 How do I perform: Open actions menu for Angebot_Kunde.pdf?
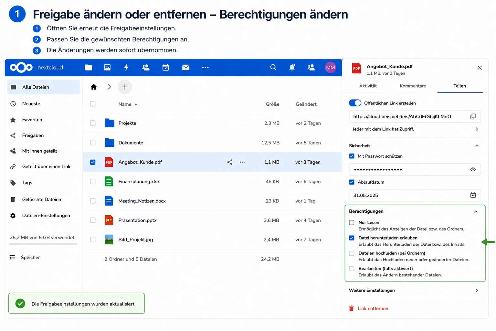point(242,162)
